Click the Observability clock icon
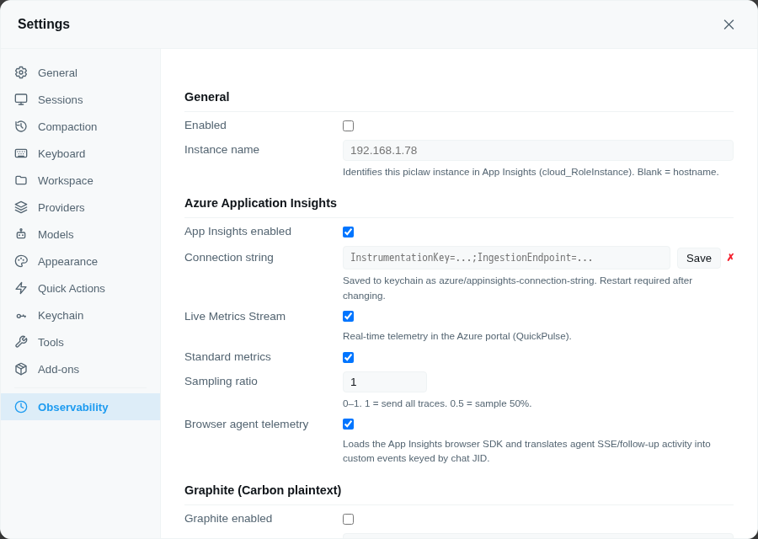 (21, 407)
